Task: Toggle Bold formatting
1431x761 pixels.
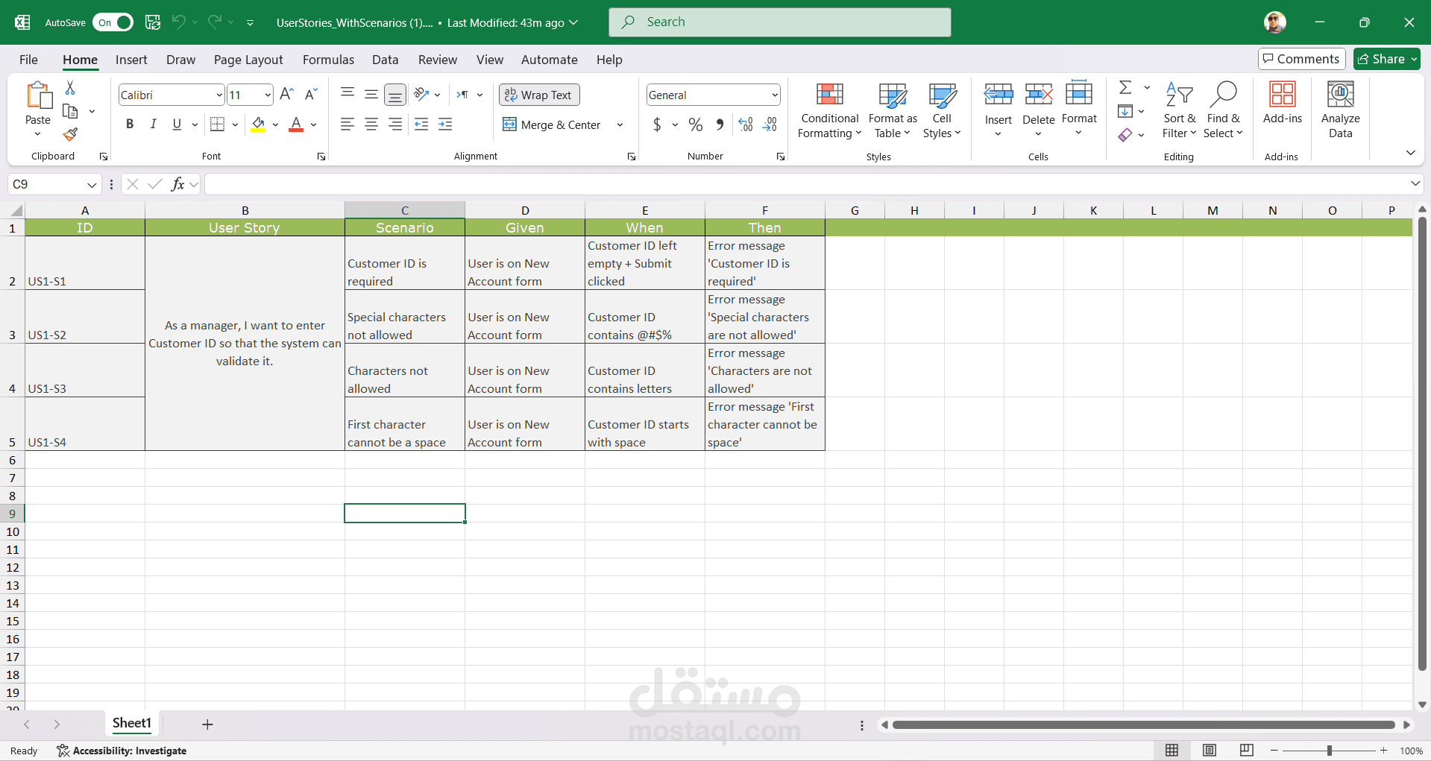Action: pyautogui.click(x=130, y=124)
